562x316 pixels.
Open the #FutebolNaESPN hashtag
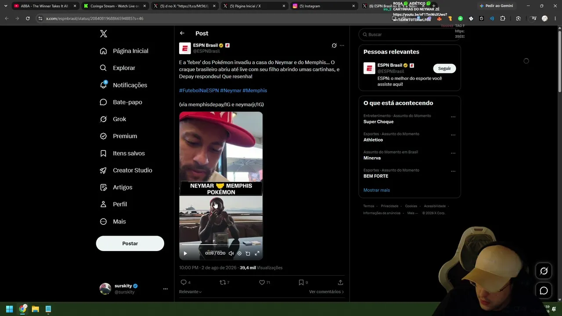pos(199,90)
